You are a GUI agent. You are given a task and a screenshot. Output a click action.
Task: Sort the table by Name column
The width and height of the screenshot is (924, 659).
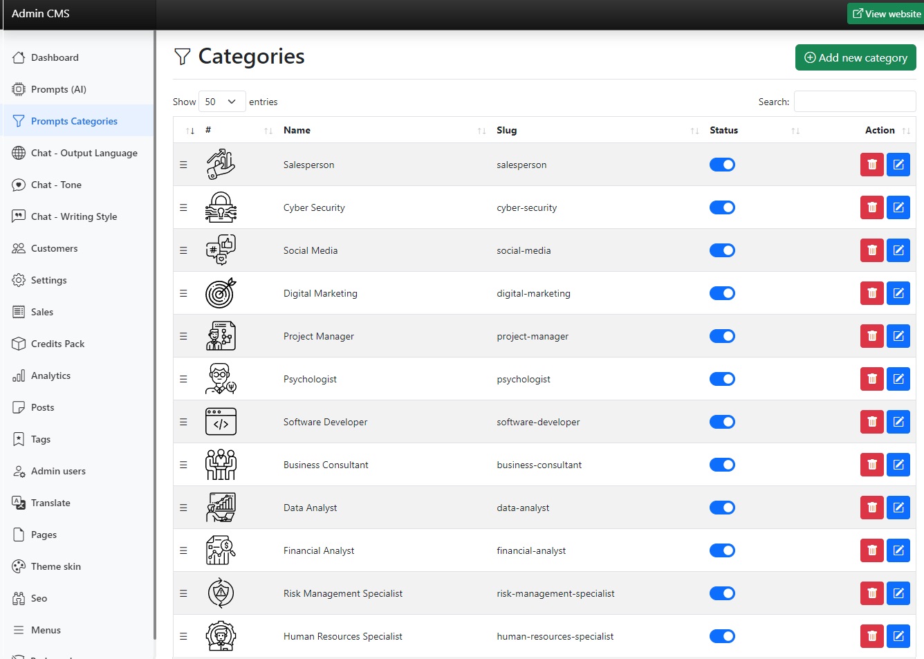tap(297, 130)
